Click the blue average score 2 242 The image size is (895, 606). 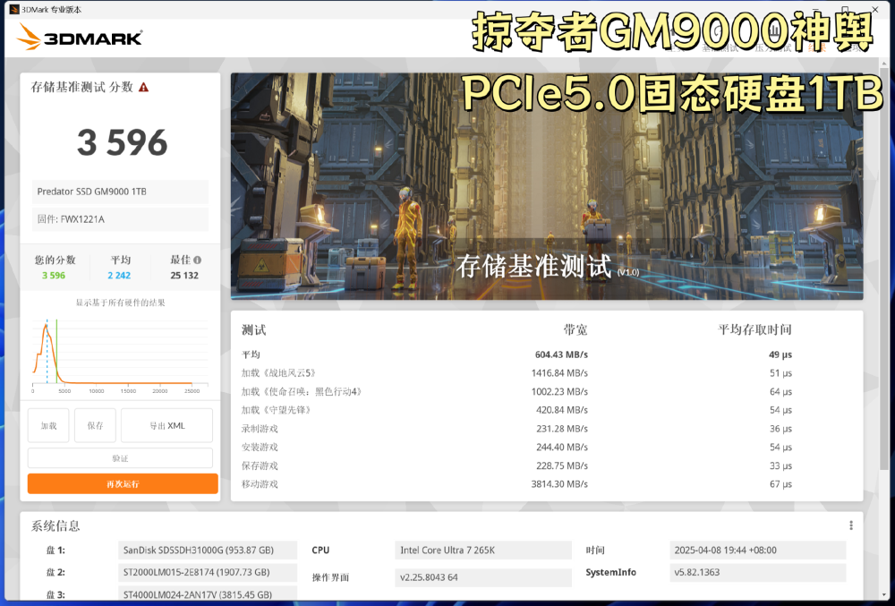(x=119, y=275)
